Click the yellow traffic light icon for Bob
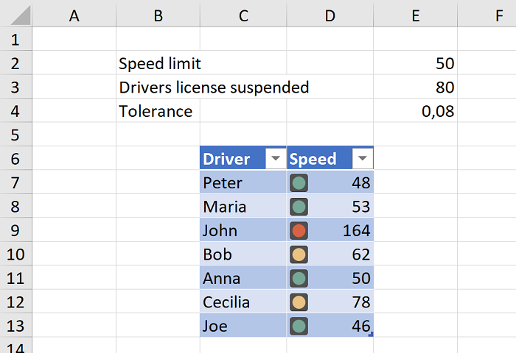 coord(299,254)
